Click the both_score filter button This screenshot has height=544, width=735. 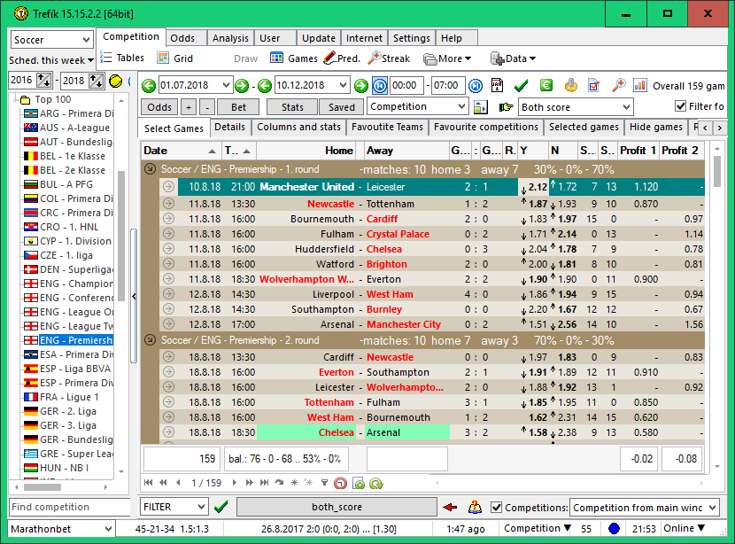coord(337,507)
